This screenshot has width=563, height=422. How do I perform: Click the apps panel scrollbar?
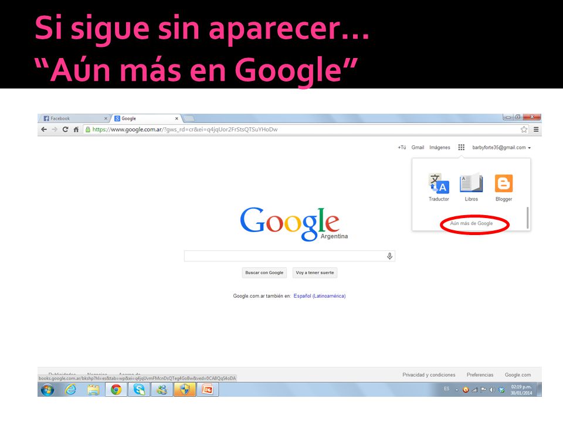pyautogui.click(x=527, y=217)
